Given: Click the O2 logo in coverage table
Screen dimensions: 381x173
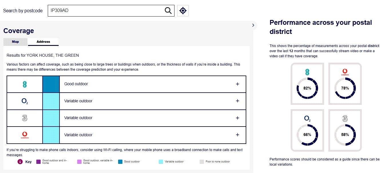Looking at the screenshot, I should click(25, 101).
